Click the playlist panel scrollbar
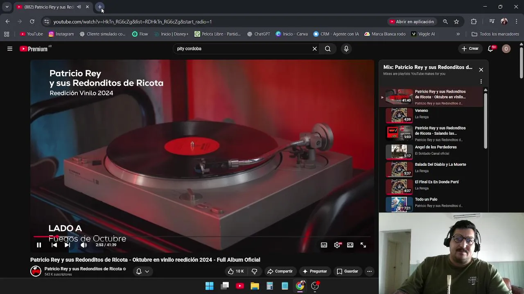Image resolution: width=524 pixels, height=294 pixels. click(x=486, y=120)
